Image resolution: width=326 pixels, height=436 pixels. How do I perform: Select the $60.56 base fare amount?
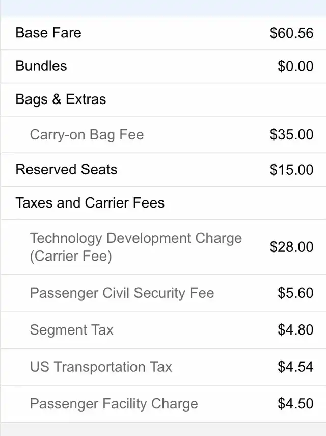[291, 33]
